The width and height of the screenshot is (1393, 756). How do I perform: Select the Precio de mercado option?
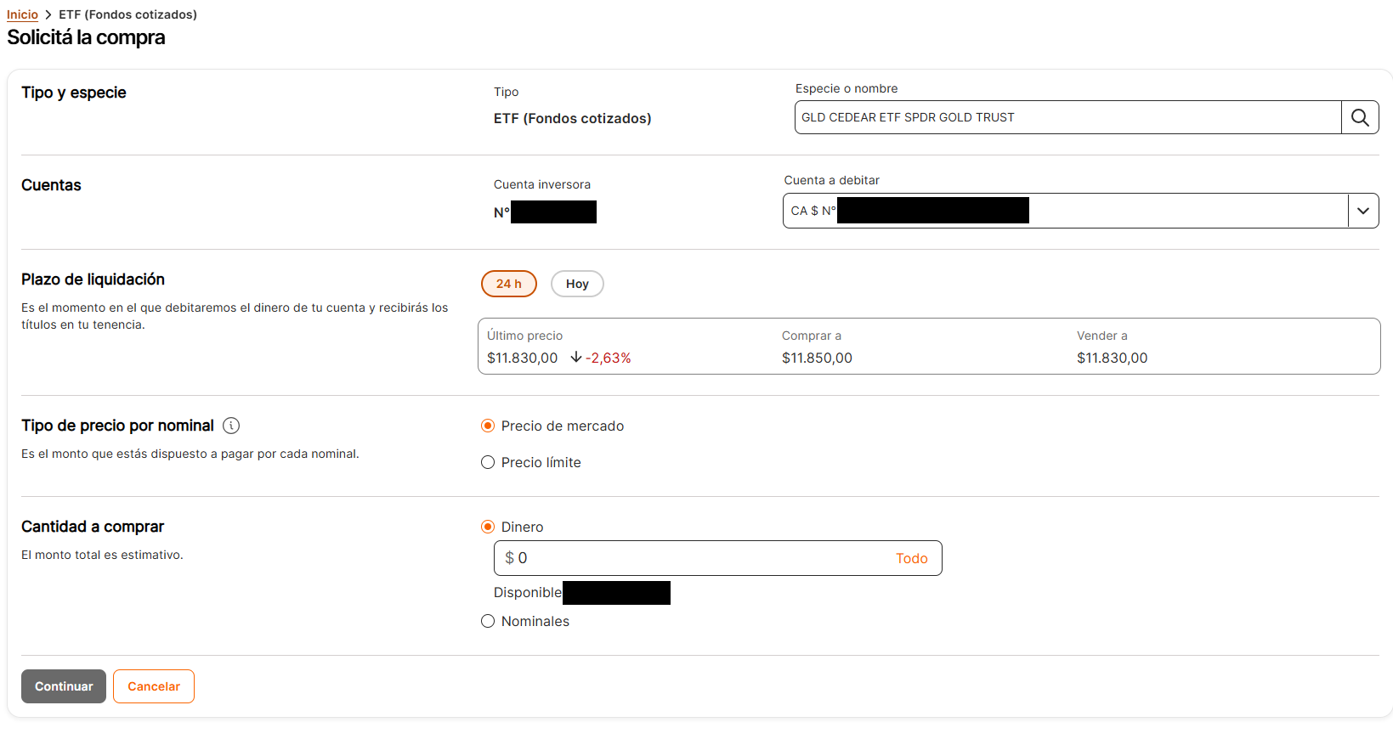[x=488, y=426]
